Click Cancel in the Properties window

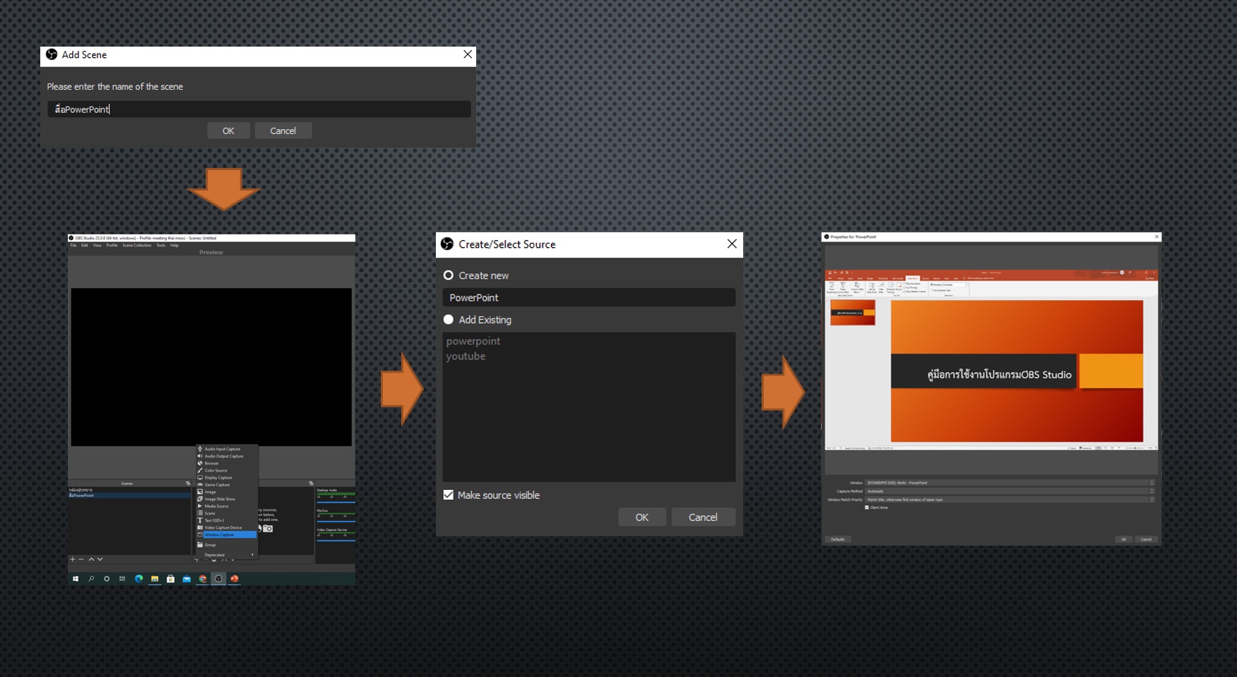click(x=1146, y=539)
